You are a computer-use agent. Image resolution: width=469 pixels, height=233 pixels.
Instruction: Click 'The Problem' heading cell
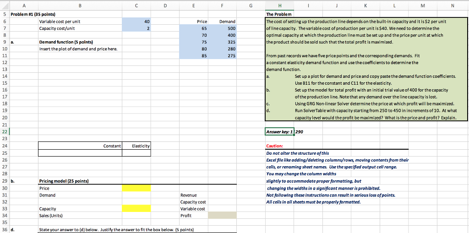tap(279, 14)
